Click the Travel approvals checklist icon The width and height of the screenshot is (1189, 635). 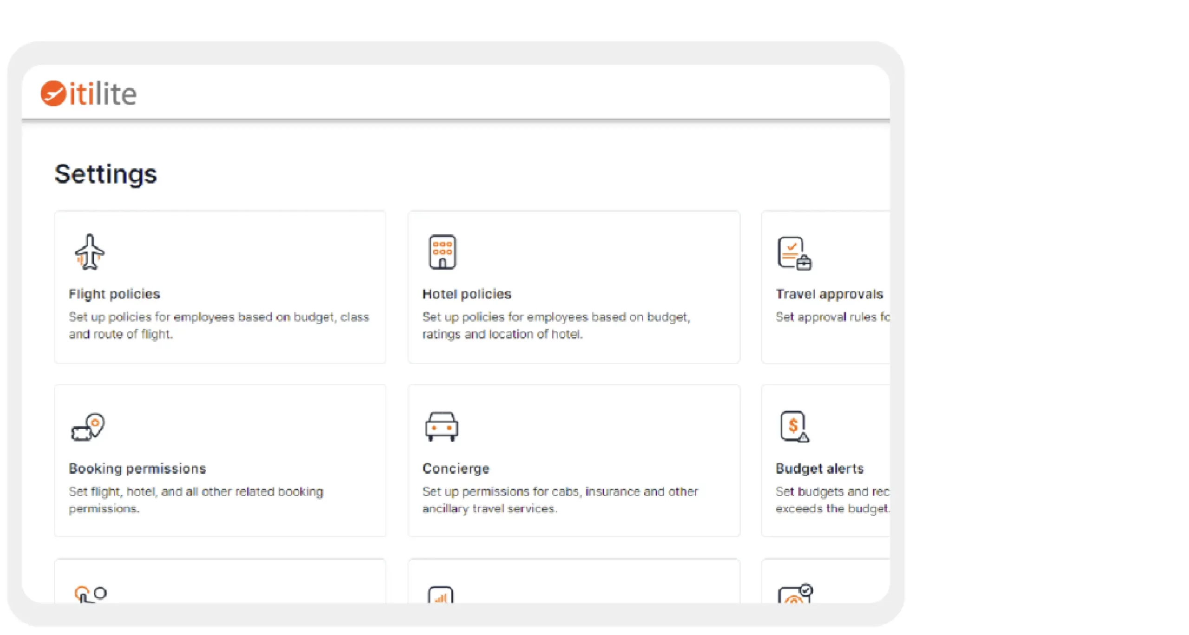[794, 253]
